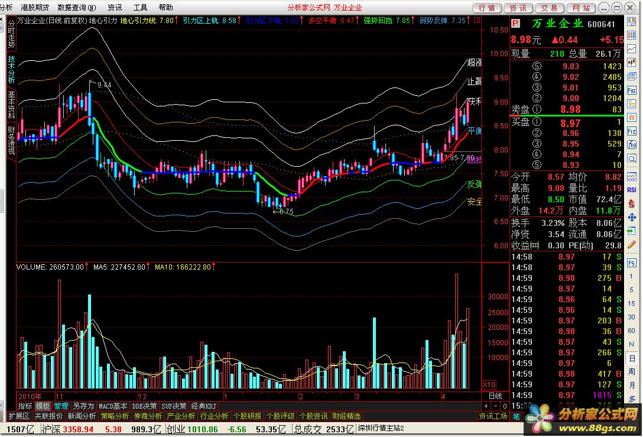Open the 扩展区 tab

click(x=19, y=416)
